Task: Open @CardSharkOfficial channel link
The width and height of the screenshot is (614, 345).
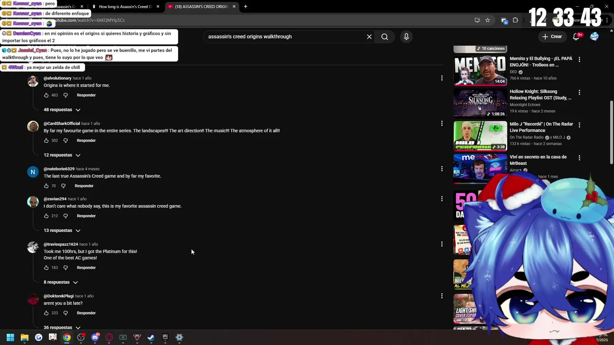Action: click(x=62, y=124)
